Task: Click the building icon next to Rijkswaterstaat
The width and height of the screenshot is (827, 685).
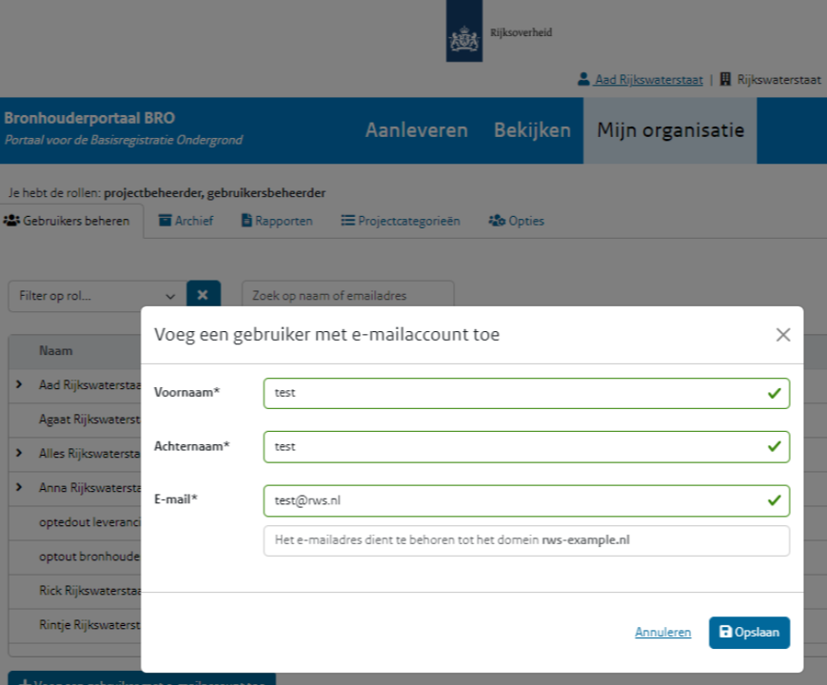Action: point(725,80)
